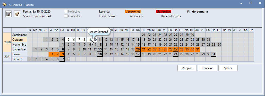The height and width of the screenshot is (96, 265).
Task: Click the Días no lectivos legend label
Action: pyautogui.click(x=171, y=16)
